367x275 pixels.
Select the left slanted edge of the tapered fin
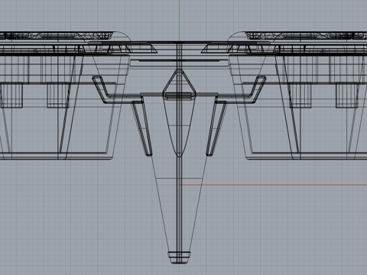[160, 204]
